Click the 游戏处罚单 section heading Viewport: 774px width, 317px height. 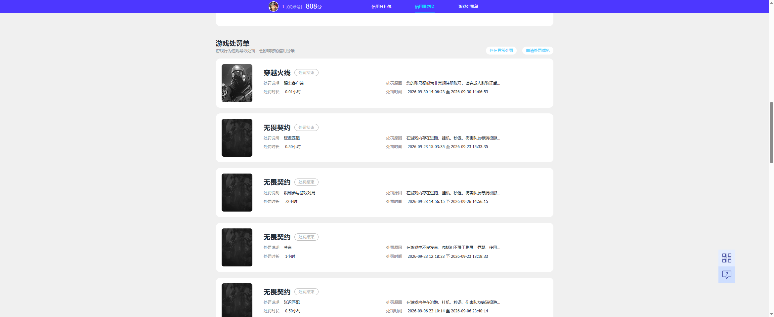(x=233, y=43)
